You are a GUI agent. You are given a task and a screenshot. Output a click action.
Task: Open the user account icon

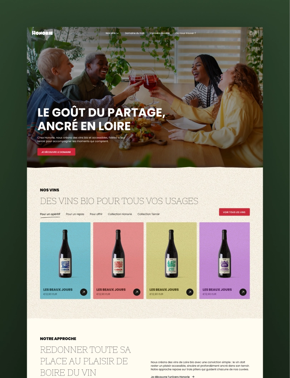256,33
